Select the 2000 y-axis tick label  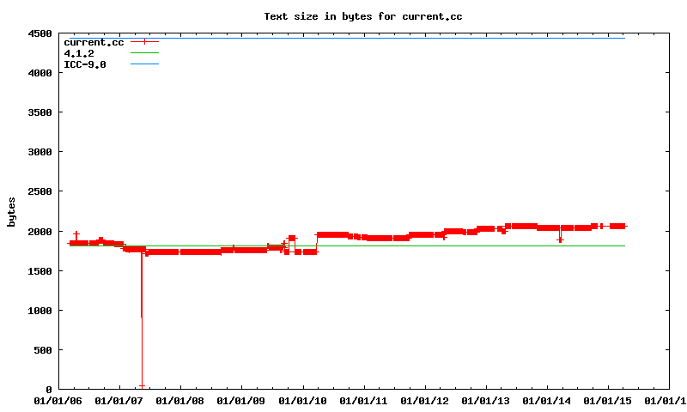tap(40, 232)
